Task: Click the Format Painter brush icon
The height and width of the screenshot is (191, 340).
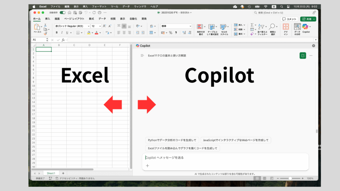Action: [x=45, y=33]
